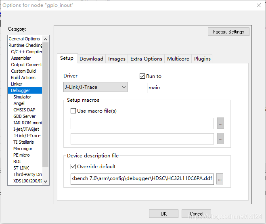The image size is (266, 224).
Task: Browse for device description file
Action: 220,179
